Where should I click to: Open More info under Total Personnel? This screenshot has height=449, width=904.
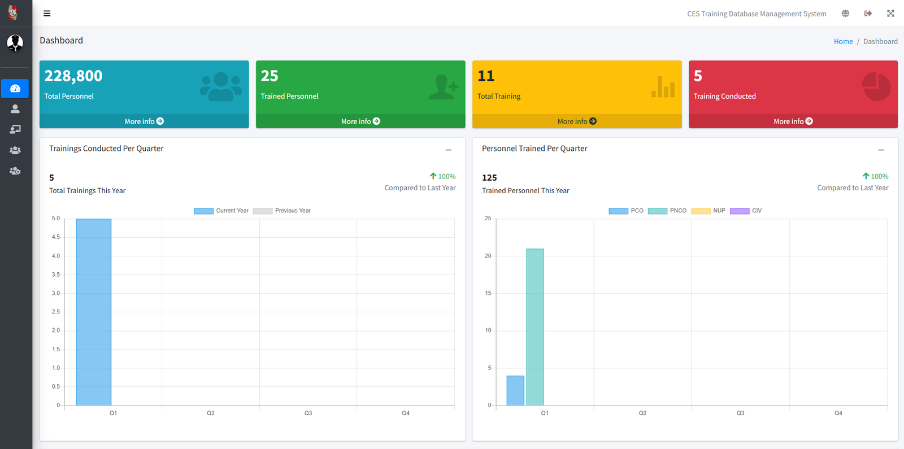(x=144, y=121)
